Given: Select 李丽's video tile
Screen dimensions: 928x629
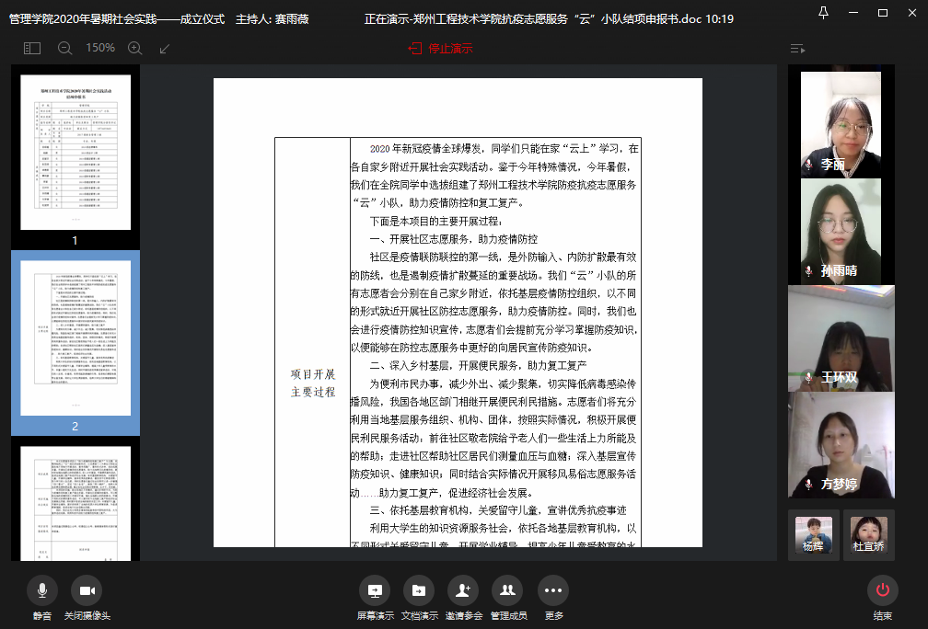Looking at the screenshot, I should pyautogui.click(x=841, y=123).
